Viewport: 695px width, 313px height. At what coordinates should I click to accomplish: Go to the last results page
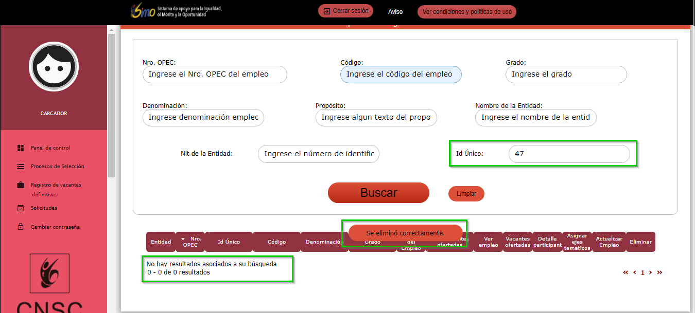click(659, 272)
